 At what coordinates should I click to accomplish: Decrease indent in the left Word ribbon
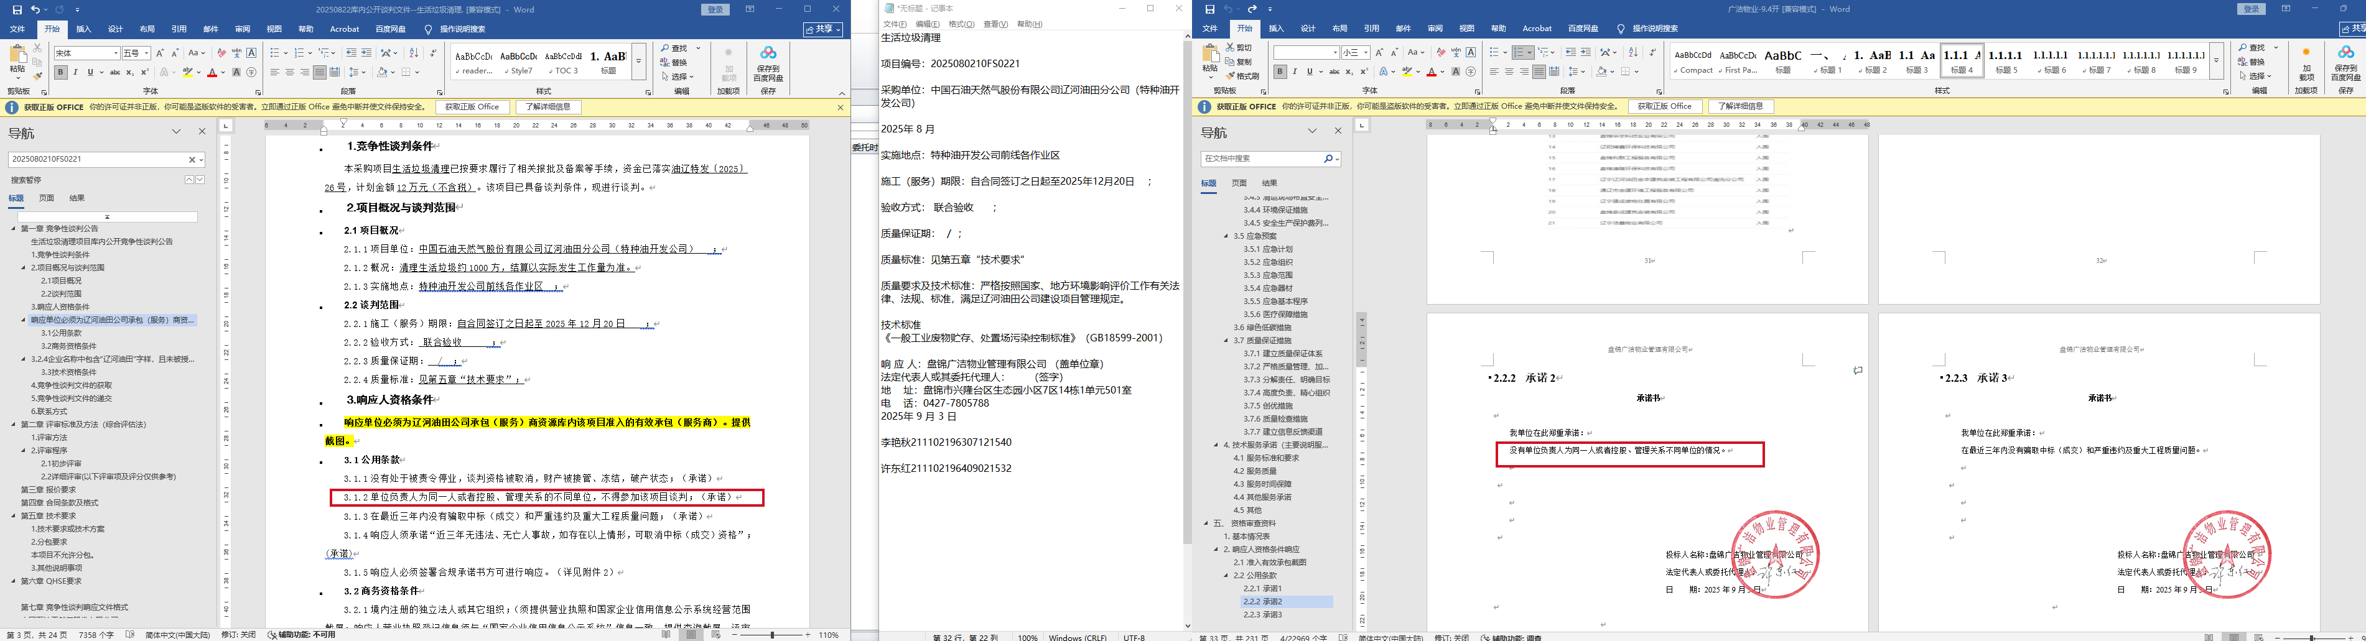click(352, 53)
